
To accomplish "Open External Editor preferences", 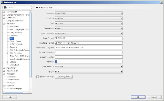I will (13, 80).
